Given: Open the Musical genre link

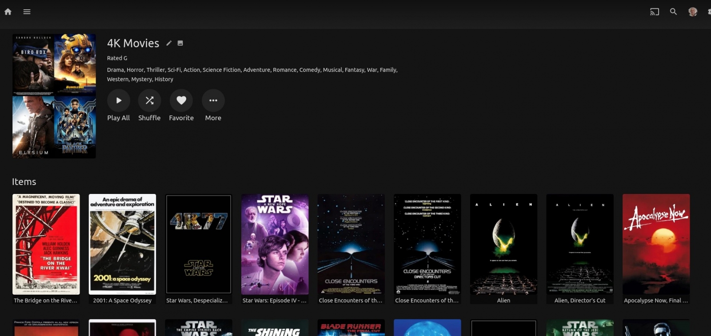Looking at the screenshot, I should [x=332, y=70].
